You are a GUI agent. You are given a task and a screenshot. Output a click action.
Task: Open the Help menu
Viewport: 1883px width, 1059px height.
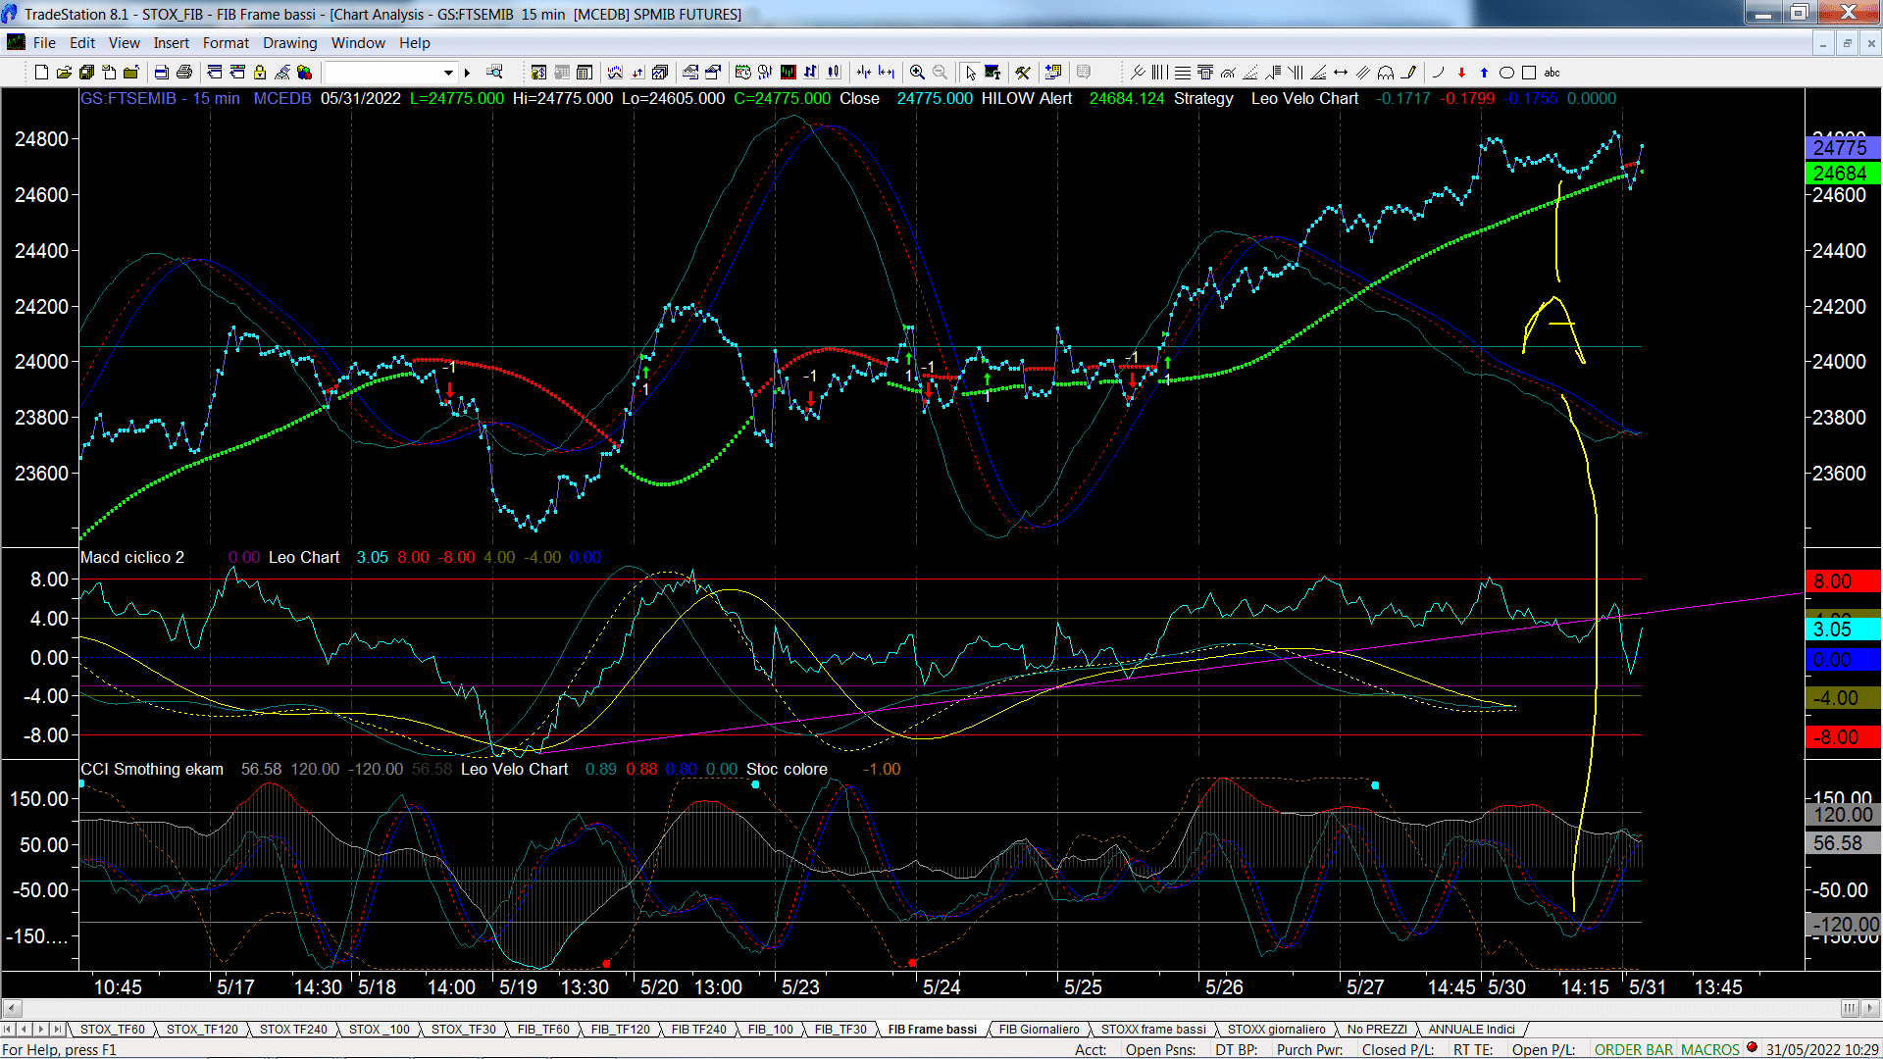tap(414, 43)
